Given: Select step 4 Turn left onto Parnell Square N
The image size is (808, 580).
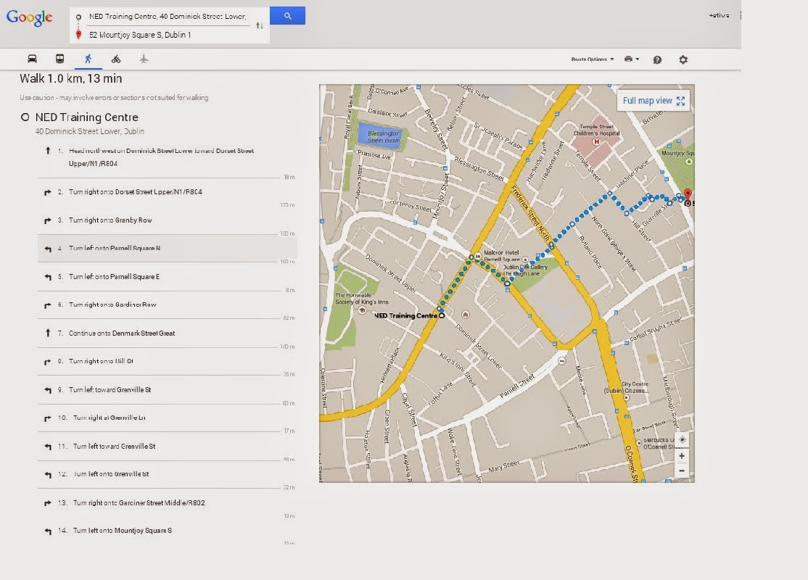Looking at the screenshot, I should coord(115,249).
